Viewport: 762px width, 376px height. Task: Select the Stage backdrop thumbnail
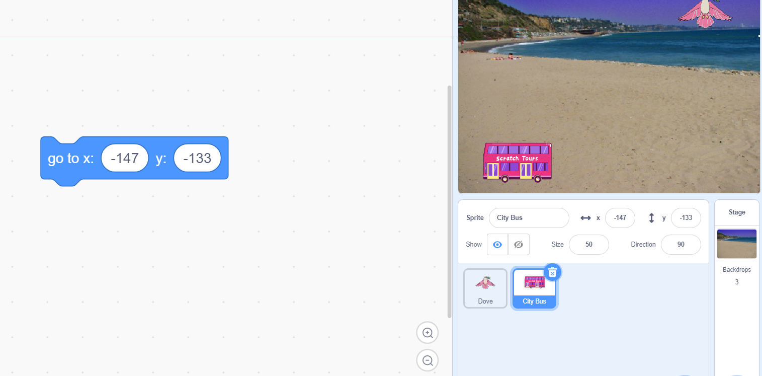coord(737,244)
